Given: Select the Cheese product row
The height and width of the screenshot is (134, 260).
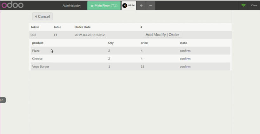Looking at the screenshot, I should pos(130,59).
